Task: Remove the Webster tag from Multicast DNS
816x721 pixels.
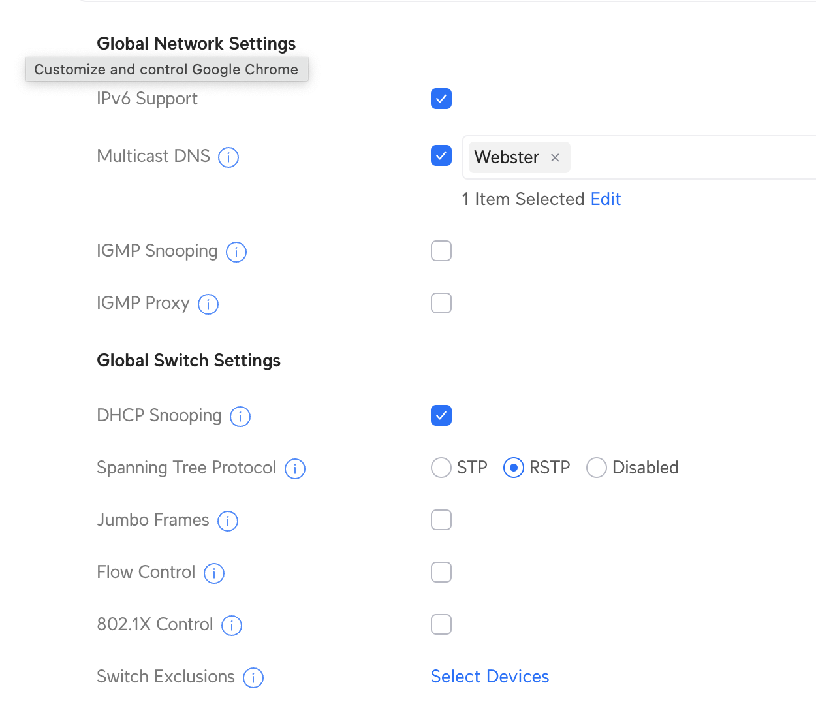Action: point(555,158)
